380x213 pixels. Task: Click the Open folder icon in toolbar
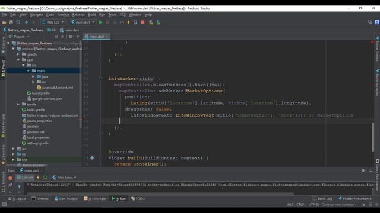4,22
